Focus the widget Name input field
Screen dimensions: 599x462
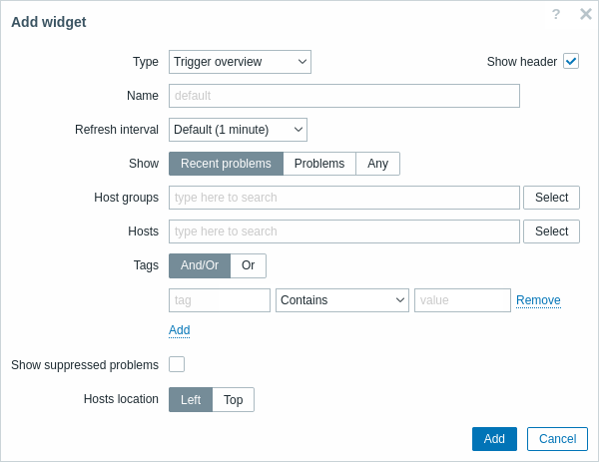click(344, 96)
